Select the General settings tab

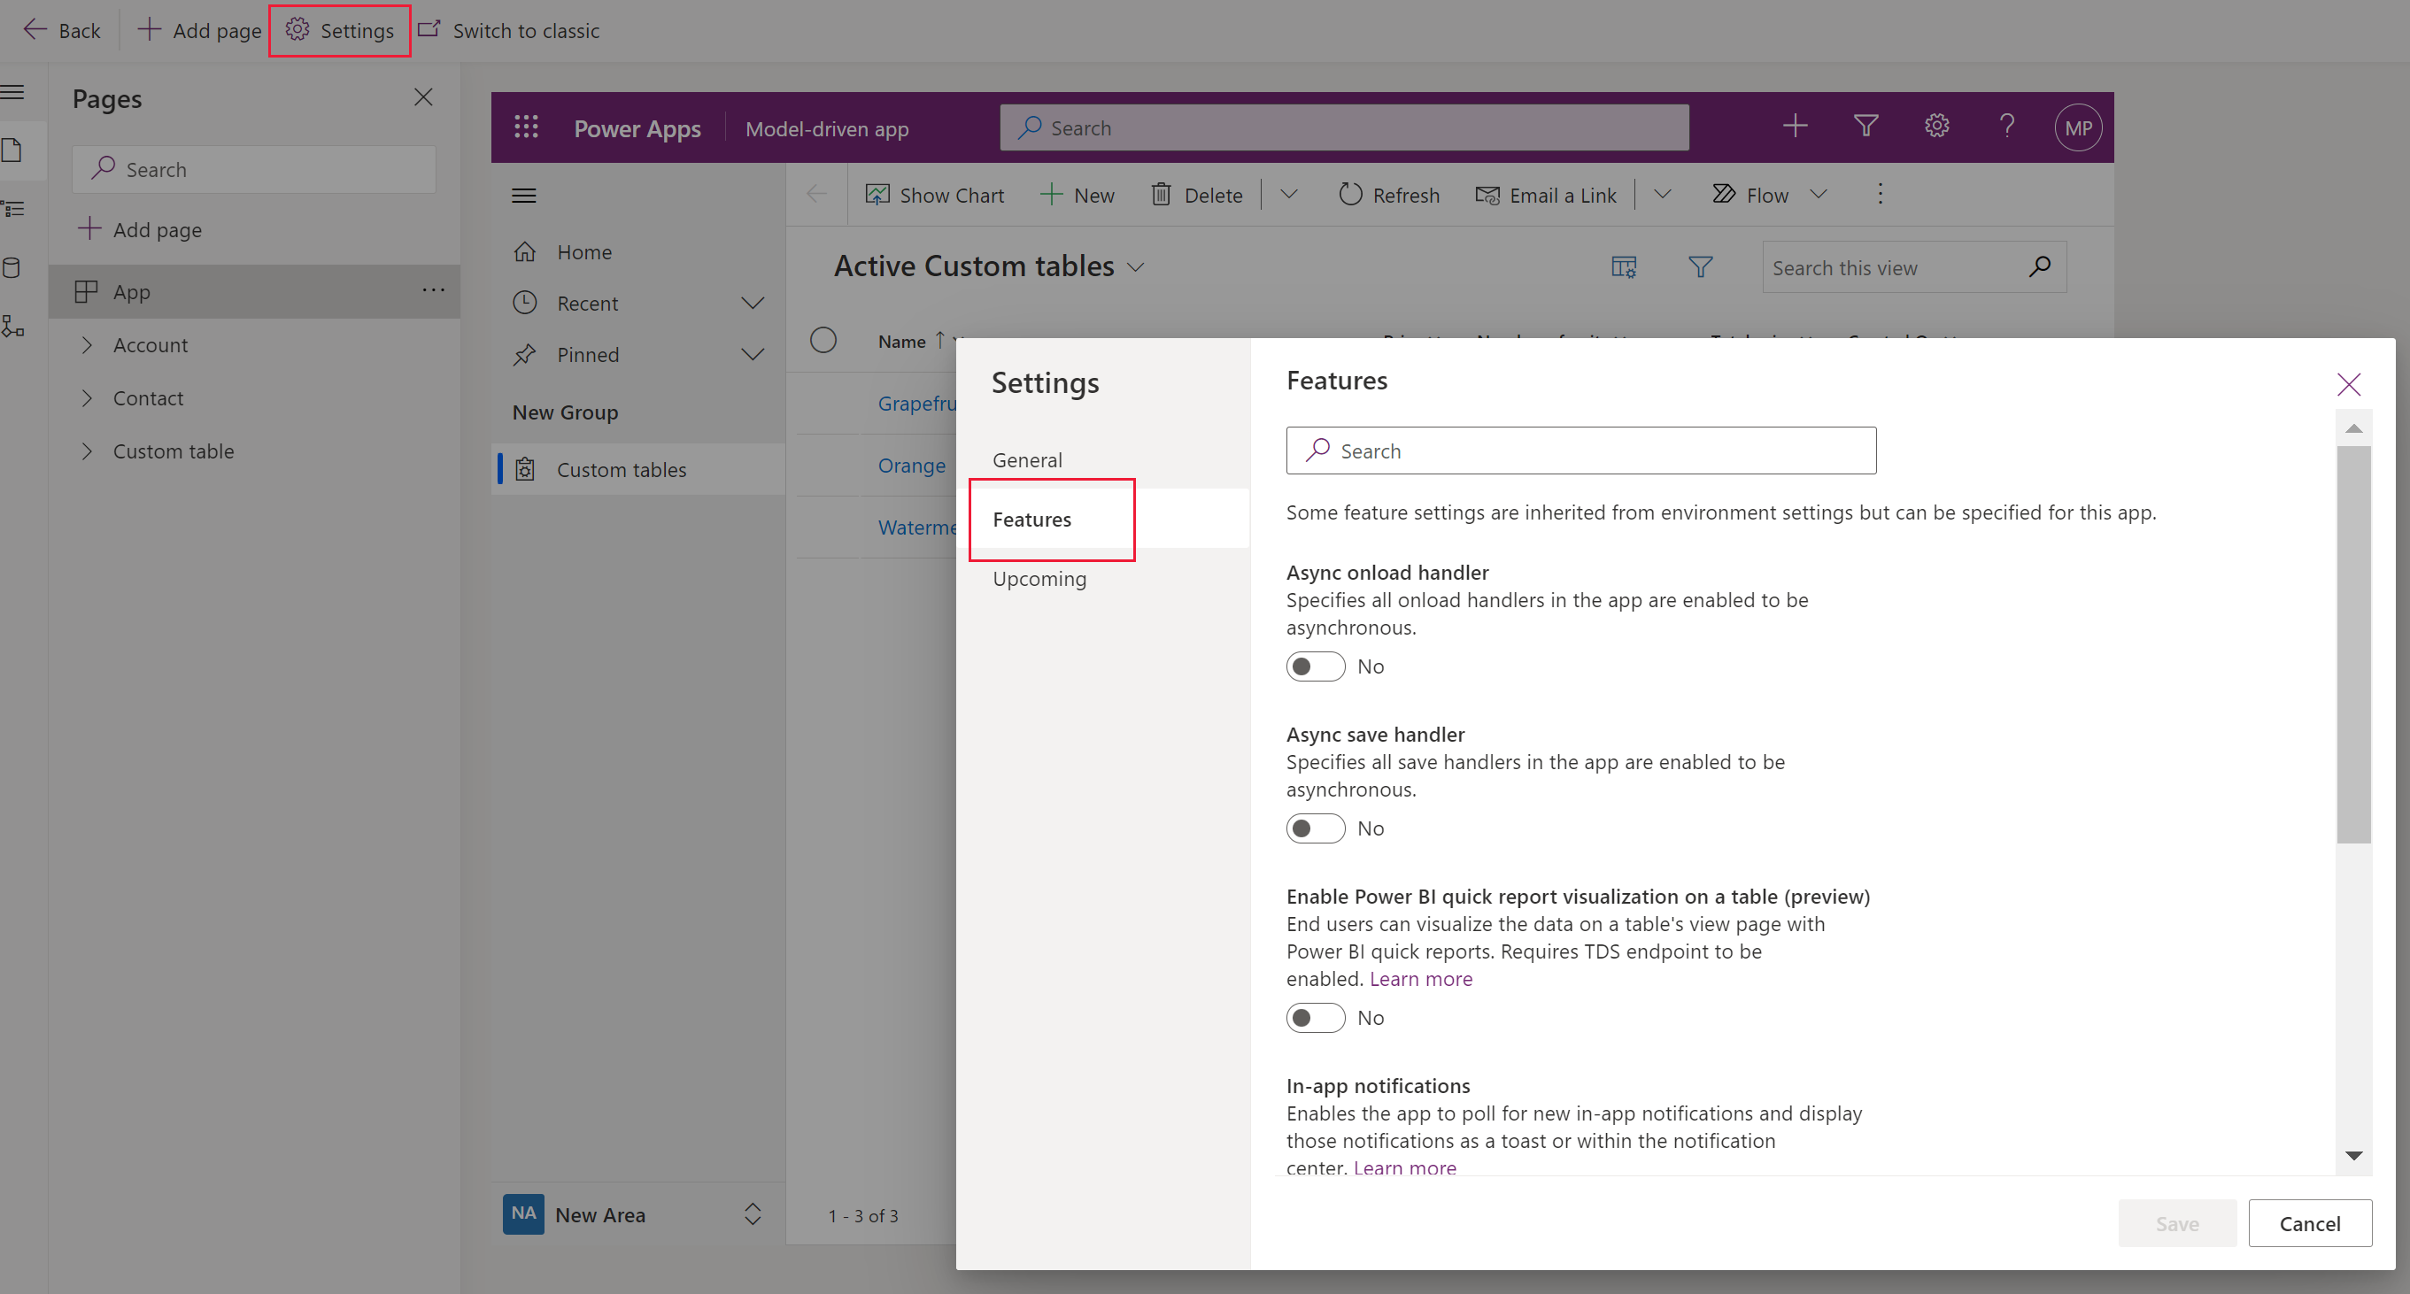pyautogui.click(x=1026, y=459)
